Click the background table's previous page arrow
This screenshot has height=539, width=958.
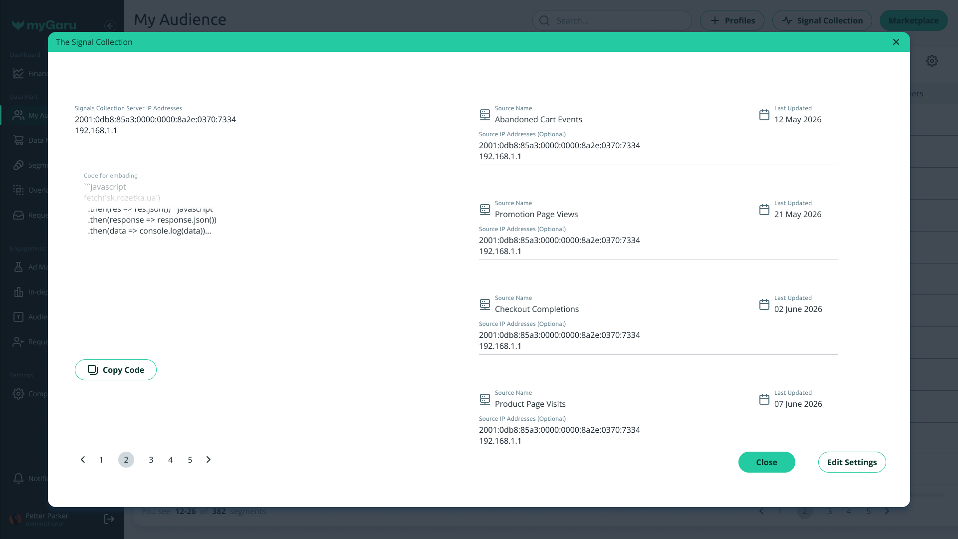[761, 511]
